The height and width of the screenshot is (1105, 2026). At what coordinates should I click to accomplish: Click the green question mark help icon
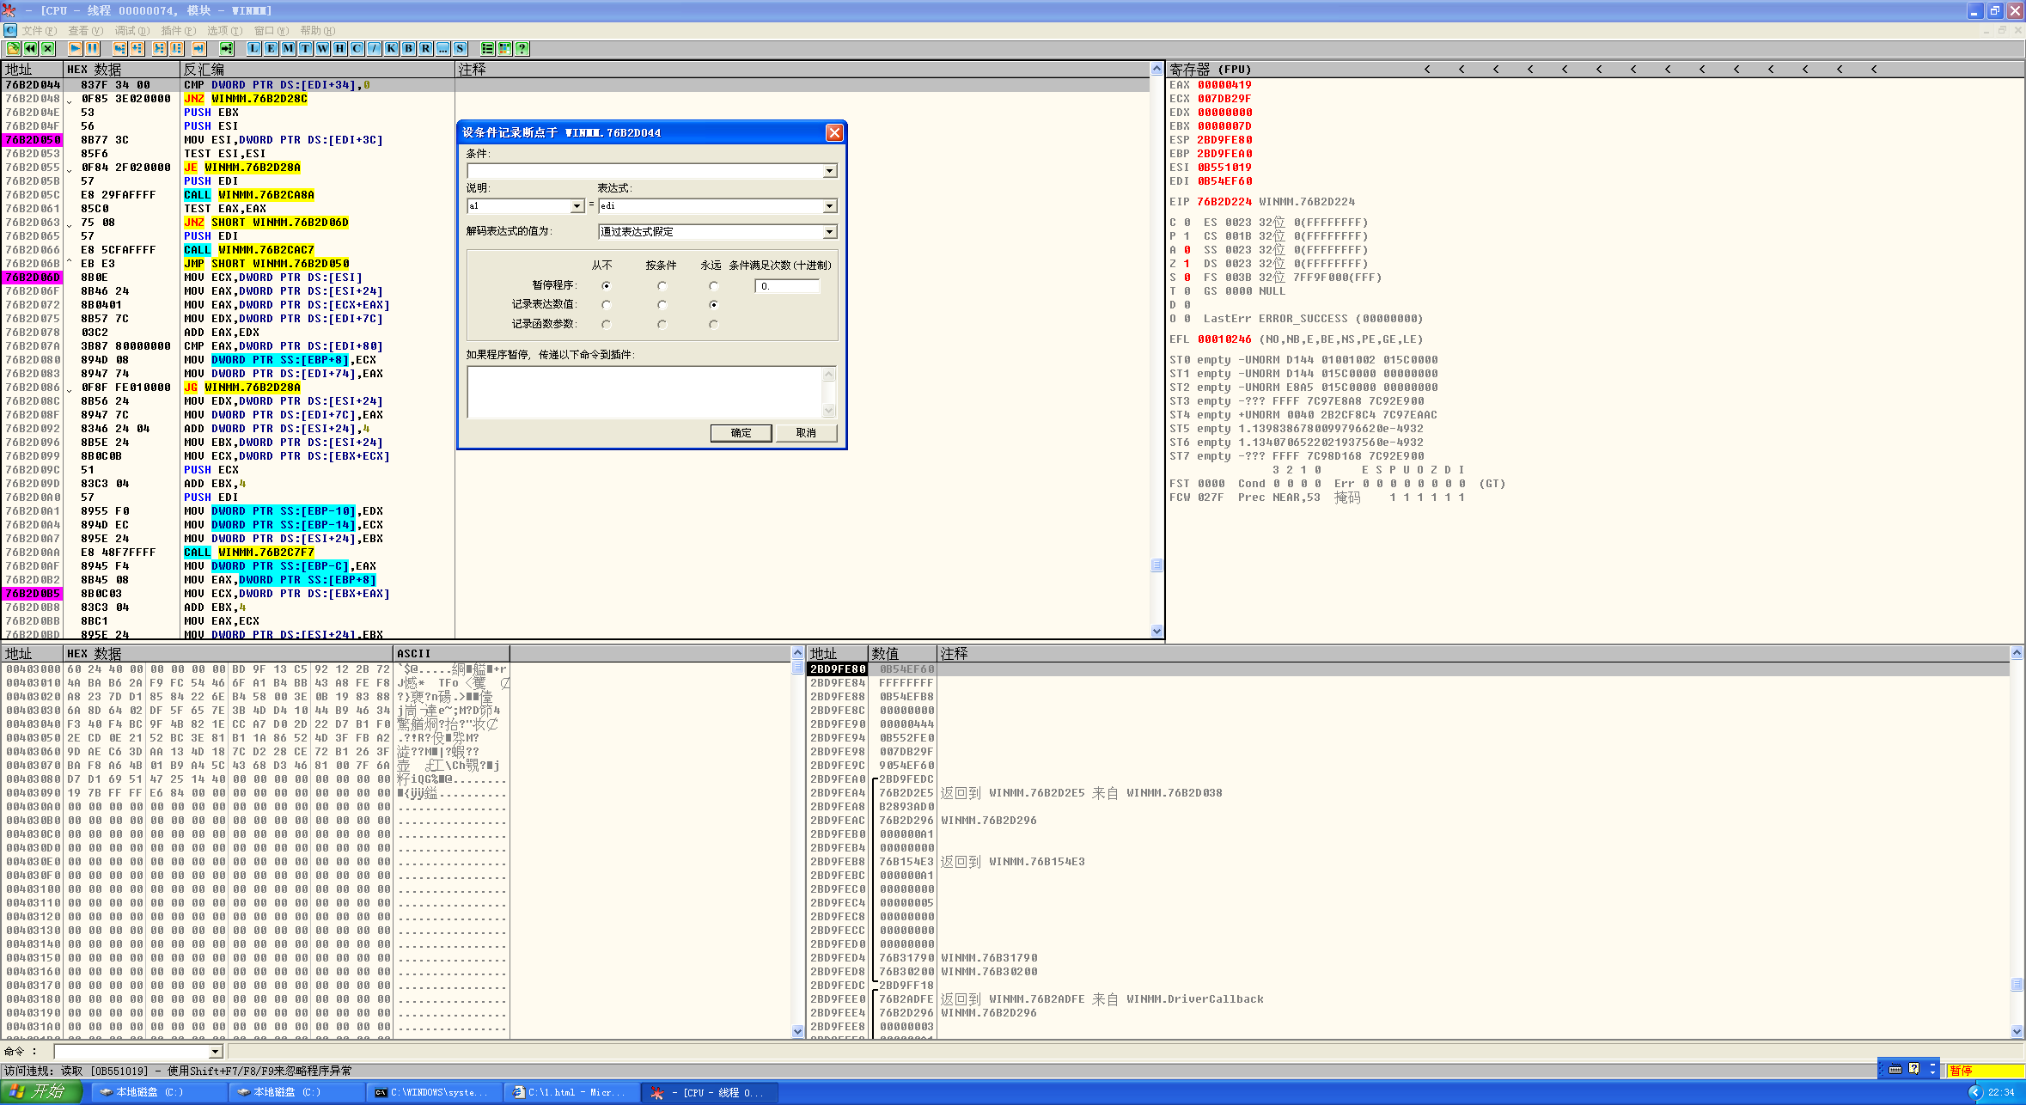click(x=522, y=49)
